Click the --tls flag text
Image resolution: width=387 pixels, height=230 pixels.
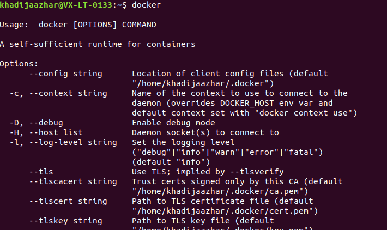[x=41, y=172]
